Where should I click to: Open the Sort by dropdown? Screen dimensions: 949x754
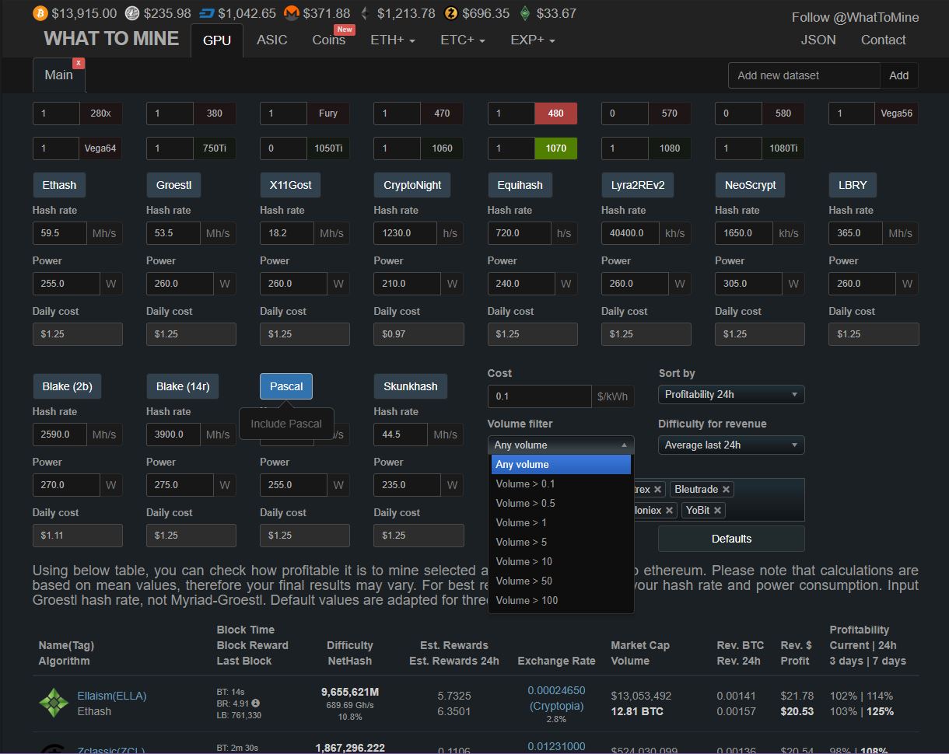coord(731,394)
